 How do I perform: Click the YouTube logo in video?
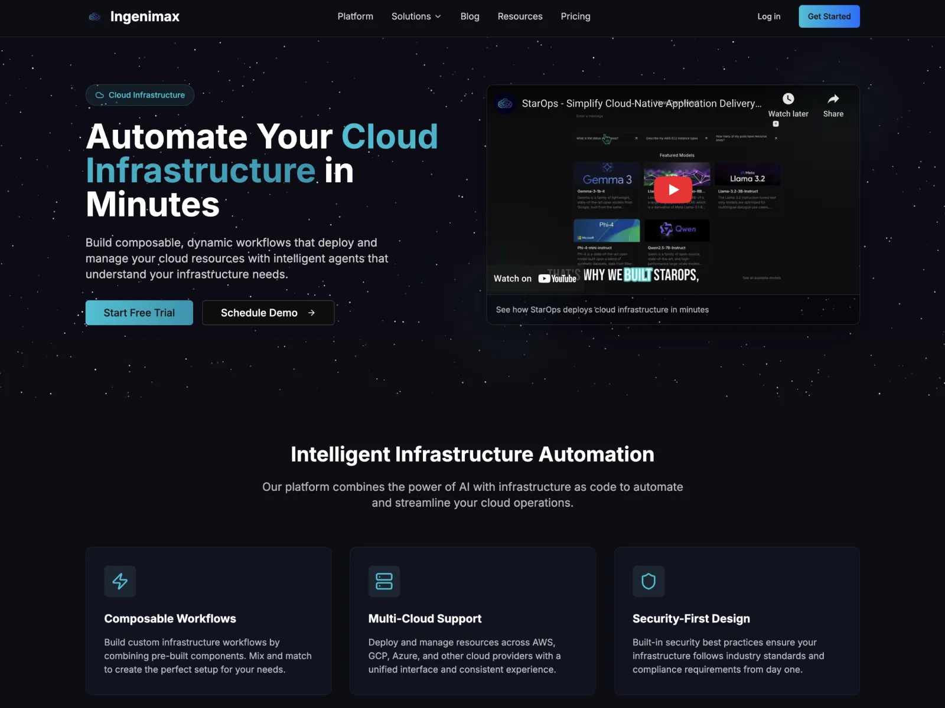557,278
